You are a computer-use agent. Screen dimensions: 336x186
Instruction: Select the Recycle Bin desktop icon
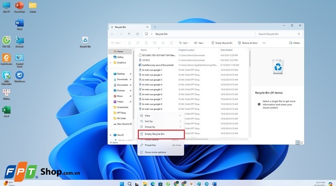pyautogui.click(x=85, y=42)
